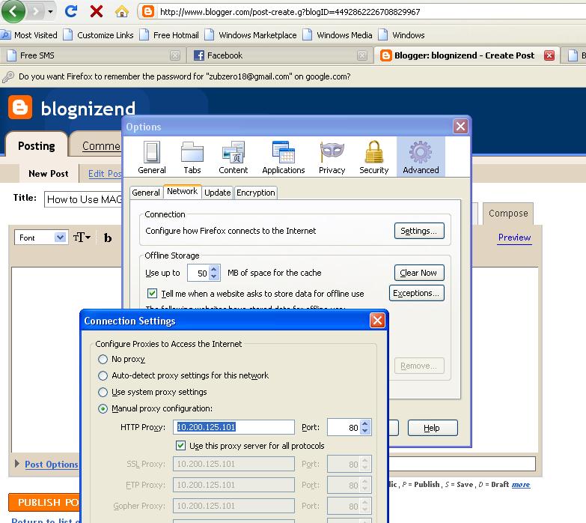Select the Security padlock icon in Options

(x=373, y=157)
